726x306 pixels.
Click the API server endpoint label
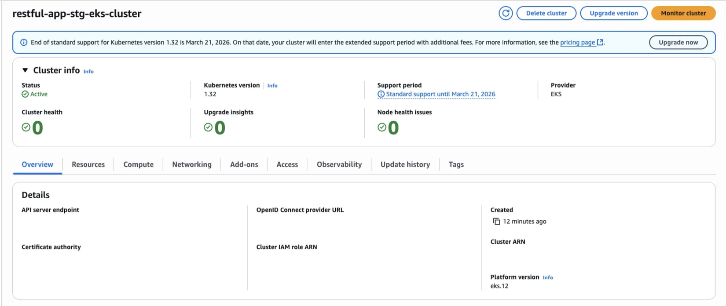point(51,210)
